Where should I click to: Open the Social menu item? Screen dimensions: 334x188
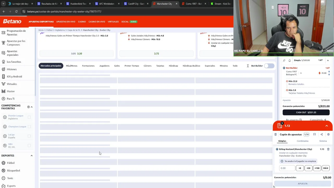(125, 22)
